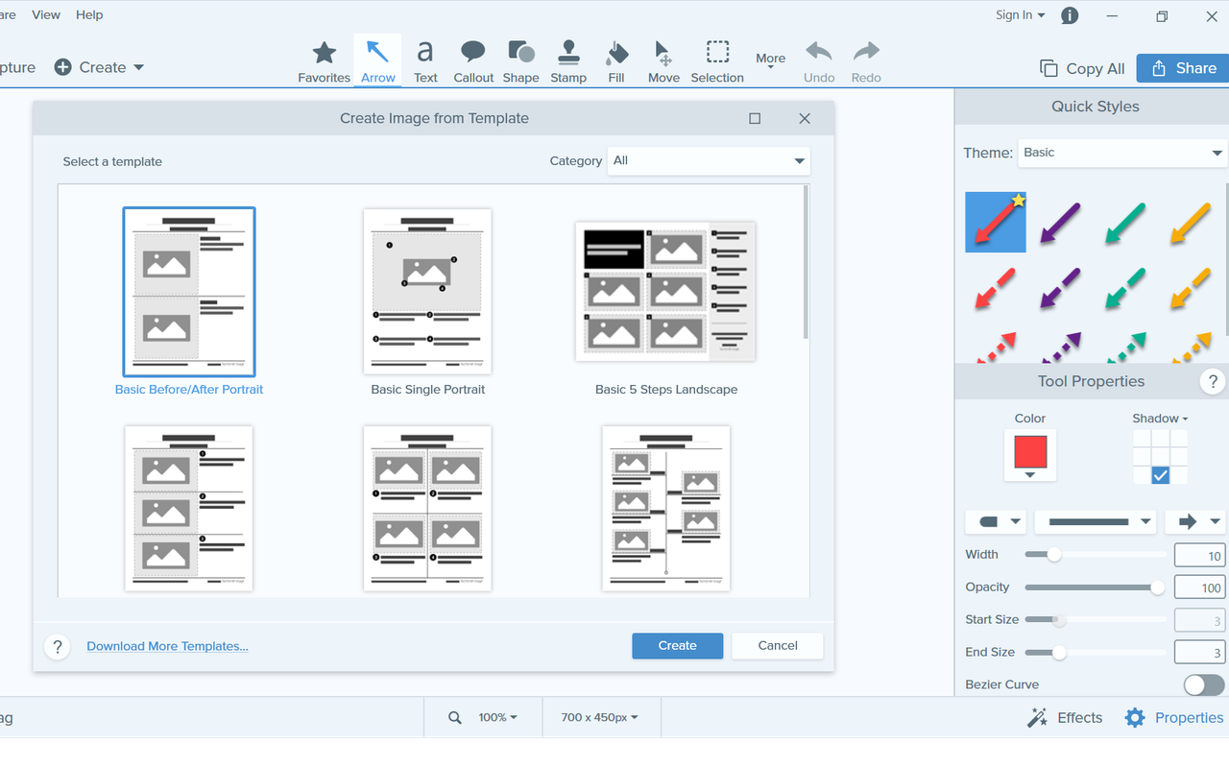This screenshot has width=1229, height=767.
Task: Activate the Fill tool
Action: [x=615, y=60]
